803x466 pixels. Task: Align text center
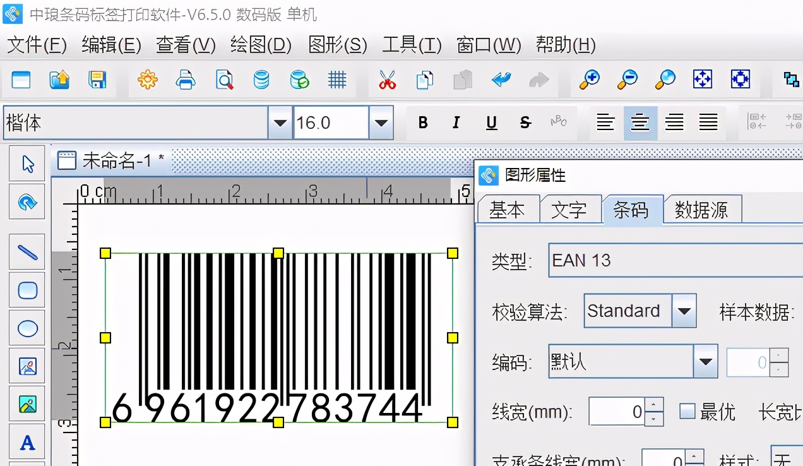click(640, 122)
